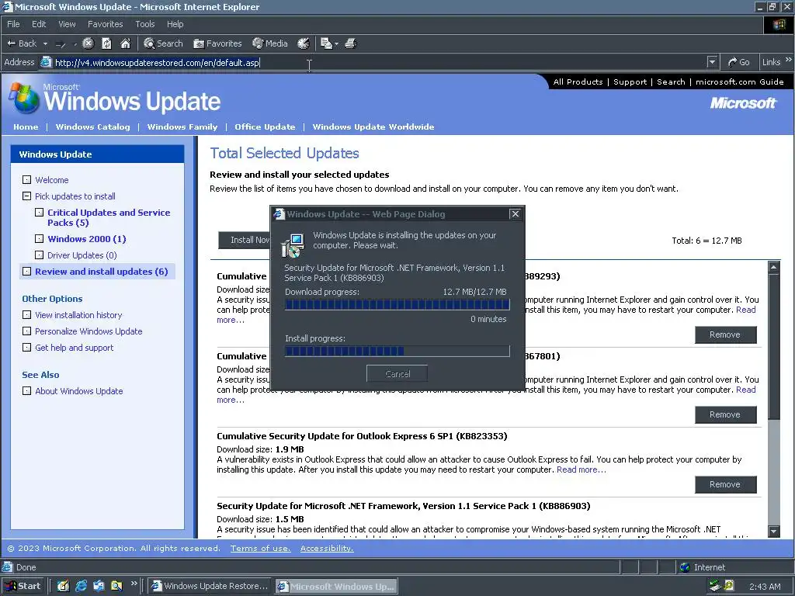Screen dimensions: 795x596
Task: Click updates list scroll down arrow
Action: tap(774, 531)
